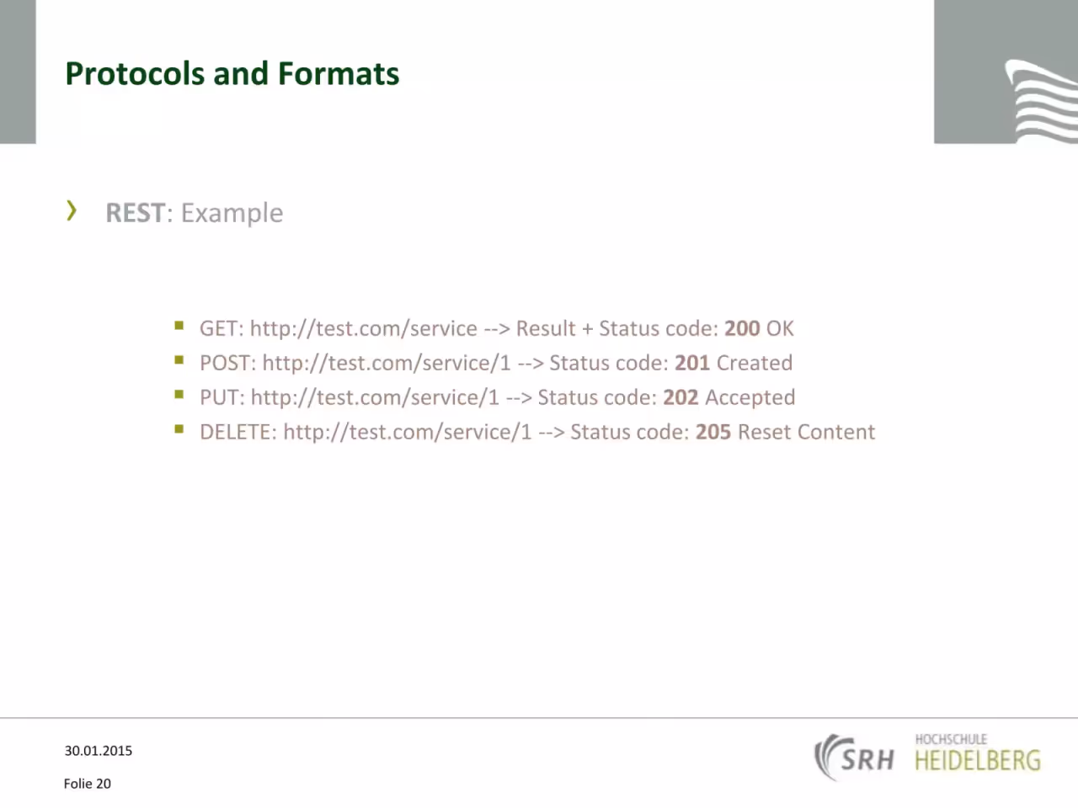Click the bullet square beside GET line
Image resolution: width=1078 pixels, height=808 pixels.
click(179, 325)
